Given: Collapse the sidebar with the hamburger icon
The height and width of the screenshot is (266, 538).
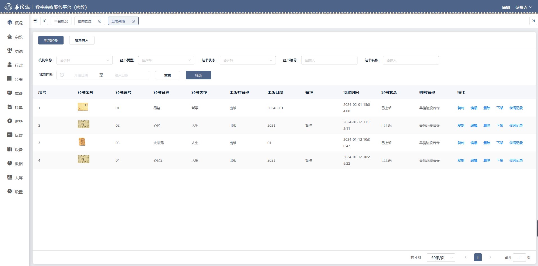Looking at the screenshot, I should pyautogui.click(x=35, y=21).
